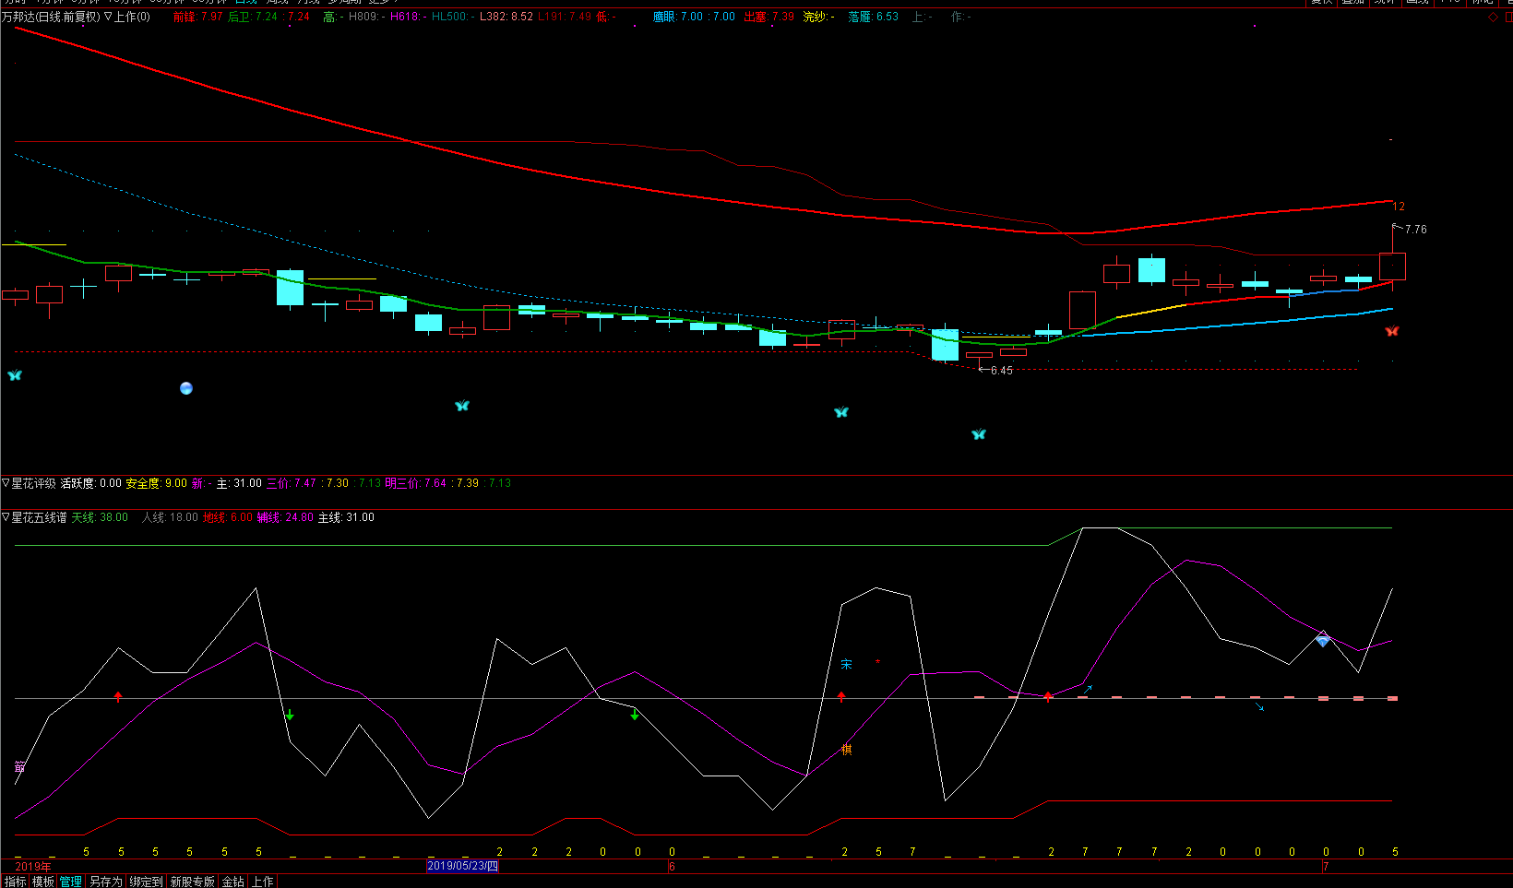Open the 金钻 tab
The image size is (1513, 888).
[233, 882]
